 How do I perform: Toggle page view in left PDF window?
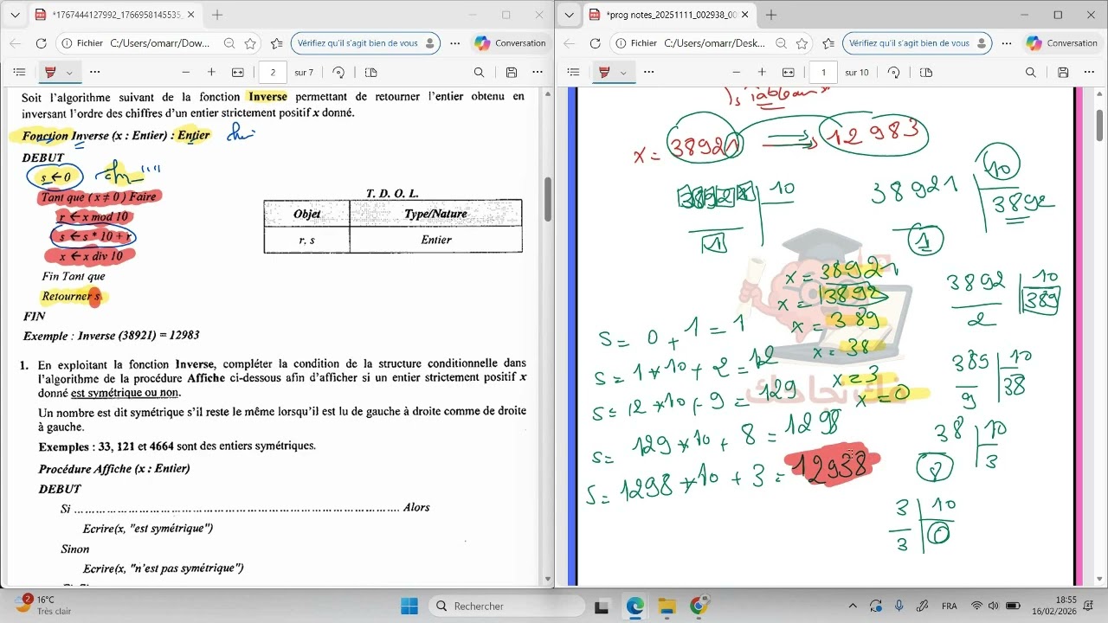point(371,73)
